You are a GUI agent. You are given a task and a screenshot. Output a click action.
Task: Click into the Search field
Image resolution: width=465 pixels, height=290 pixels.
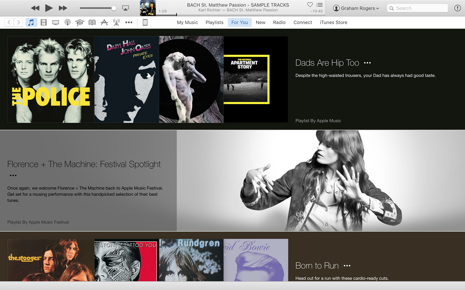[417, 8]
